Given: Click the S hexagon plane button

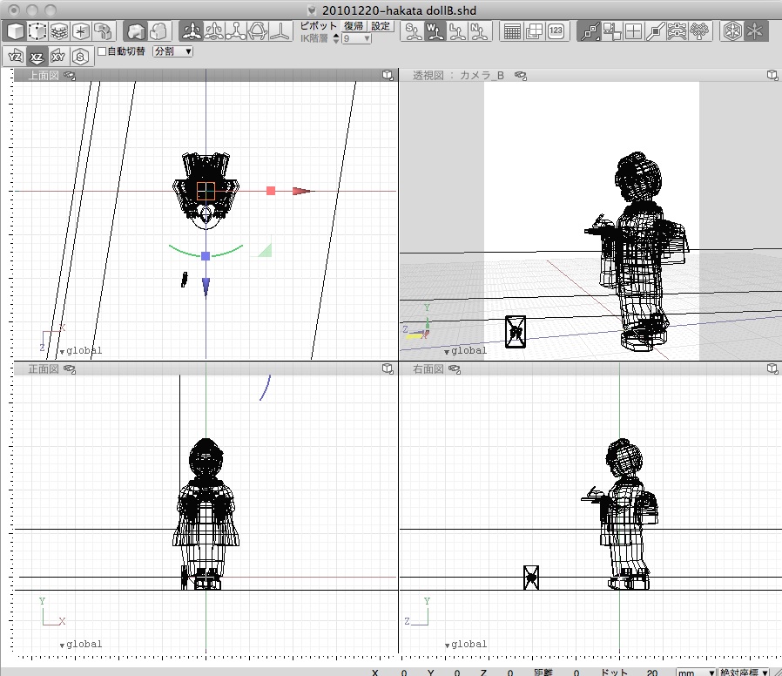Looking at the screenshot, I should (x=80, y=57).
